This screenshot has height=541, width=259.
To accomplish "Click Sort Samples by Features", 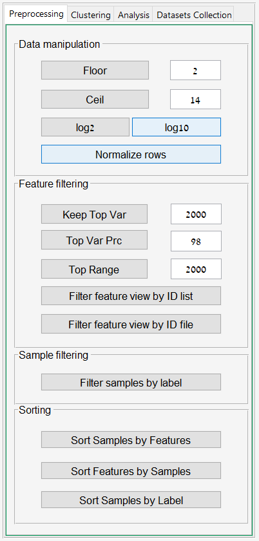I will 131,440.
